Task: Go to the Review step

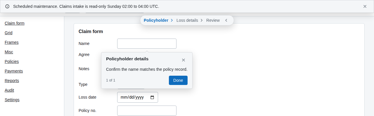Action: pos(213,20)
